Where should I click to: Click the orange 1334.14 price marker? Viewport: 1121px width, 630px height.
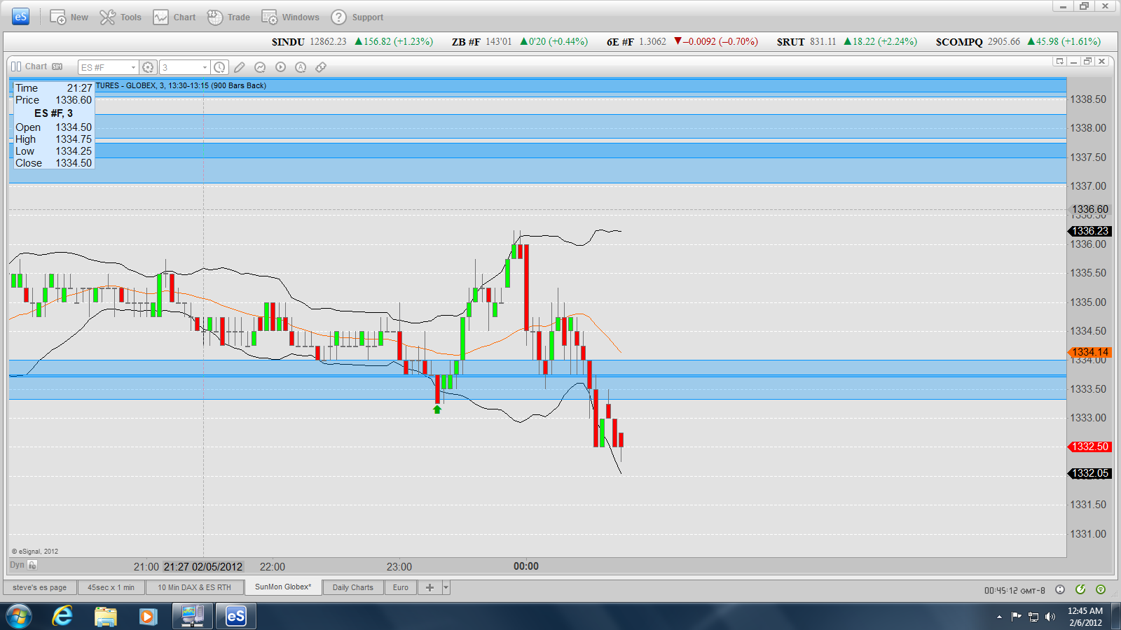(1089, 352)
